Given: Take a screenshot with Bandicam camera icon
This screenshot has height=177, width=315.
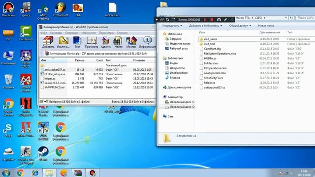Looking at the screenshot, I should coord(219,20).
